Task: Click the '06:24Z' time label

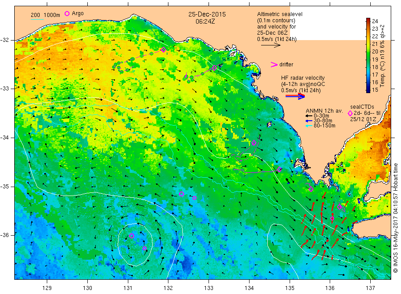Action: pyautogui.click(x=205, y=21)
